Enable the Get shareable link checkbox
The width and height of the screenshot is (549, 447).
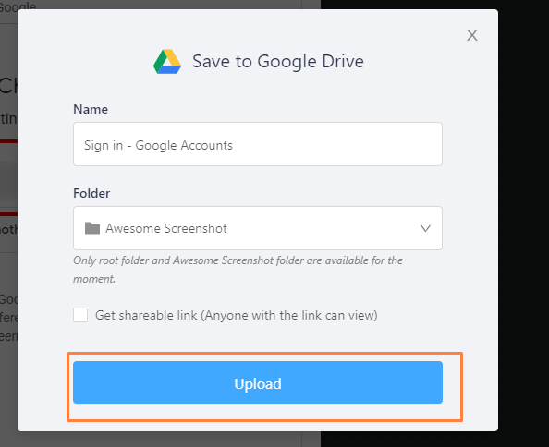pyautogui.click(x=80, y=315)
